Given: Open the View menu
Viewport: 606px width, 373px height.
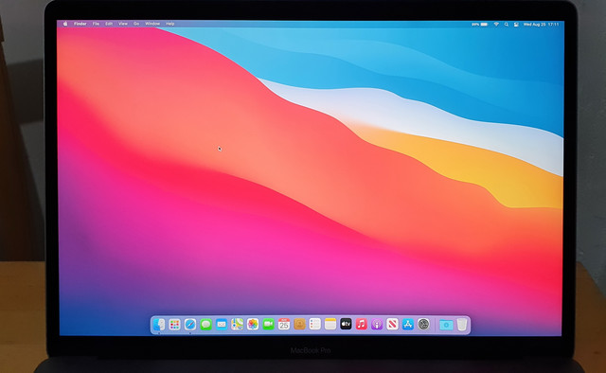Looking at the screenshot, I should [x=123, y=24].
